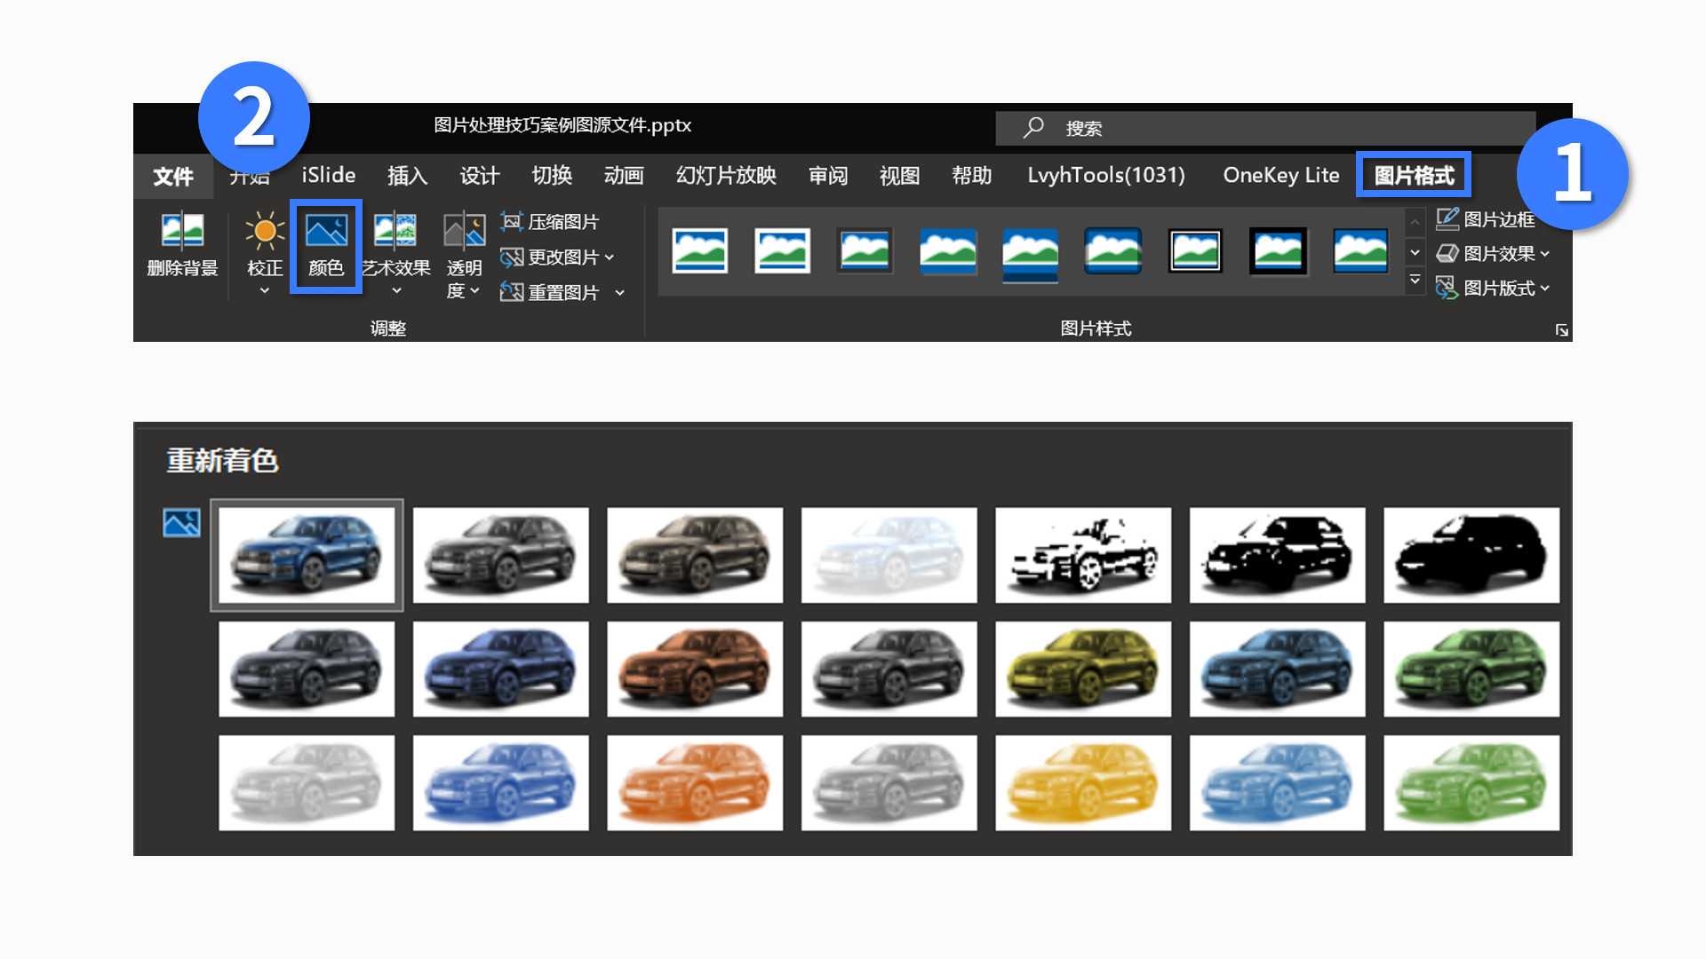Switch to the iSlide tab
1706x959 pixels.
pyautogui.click(x=329, y=175)
